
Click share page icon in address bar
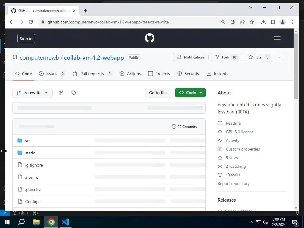tap(242, 22)
